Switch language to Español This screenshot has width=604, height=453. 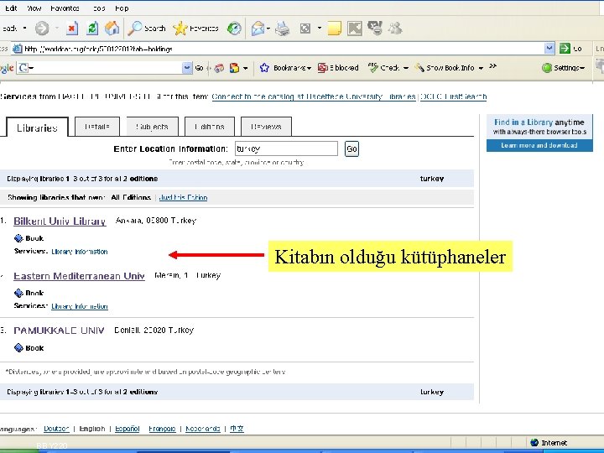pos(128,429)
